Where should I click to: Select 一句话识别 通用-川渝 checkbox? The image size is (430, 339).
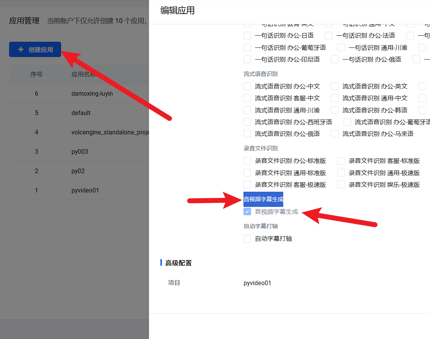click(x=341, y=47)
